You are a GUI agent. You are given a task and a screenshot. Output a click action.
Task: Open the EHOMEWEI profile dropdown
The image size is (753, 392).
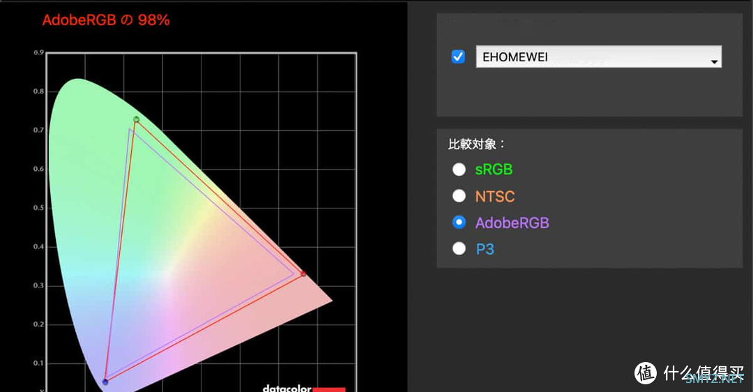(x=598, y=56)
